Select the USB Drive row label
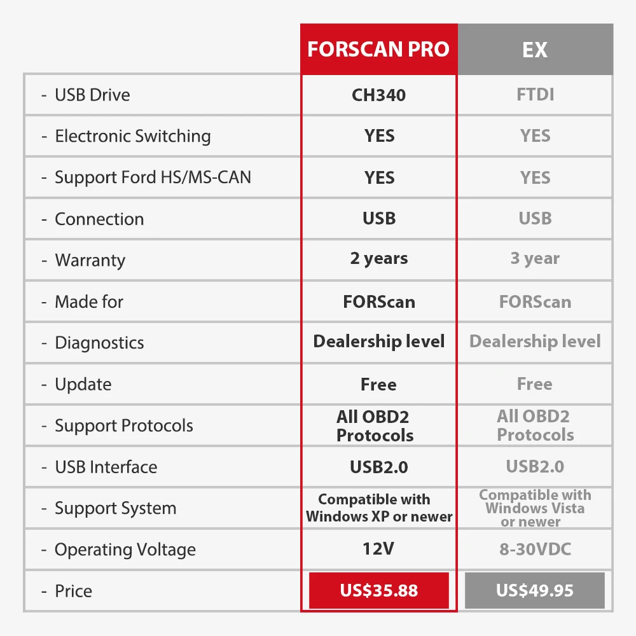 [x=92, y=95]
